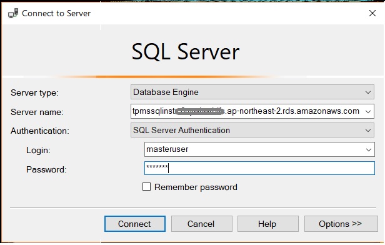Click the Remember password label text
385x245 pixels.
click(196, 187)
